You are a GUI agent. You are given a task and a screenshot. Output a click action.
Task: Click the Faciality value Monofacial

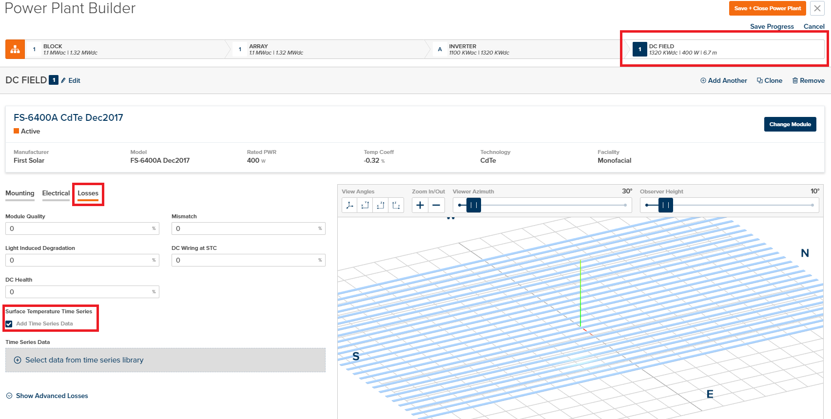[x=614, y=160]
